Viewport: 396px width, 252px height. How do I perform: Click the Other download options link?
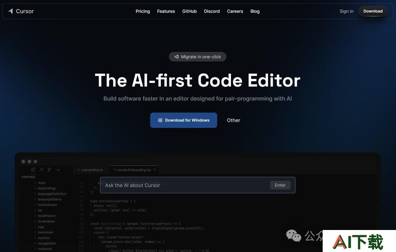(x=233, y=120)
